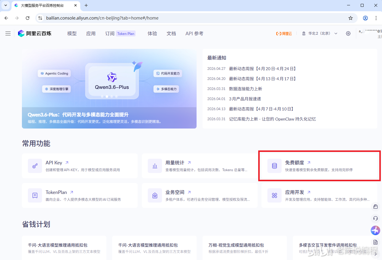382x260 pixels.
Task: Open the floating headset support icon
Action: pyautogui.click(x=375, y=219)
